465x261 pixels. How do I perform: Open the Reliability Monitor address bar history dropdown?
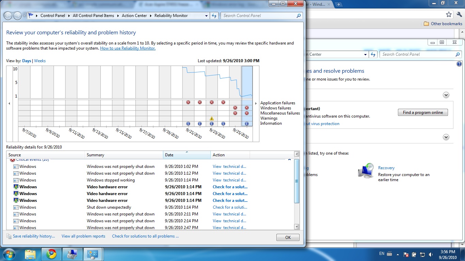click(x=206, y=16)
